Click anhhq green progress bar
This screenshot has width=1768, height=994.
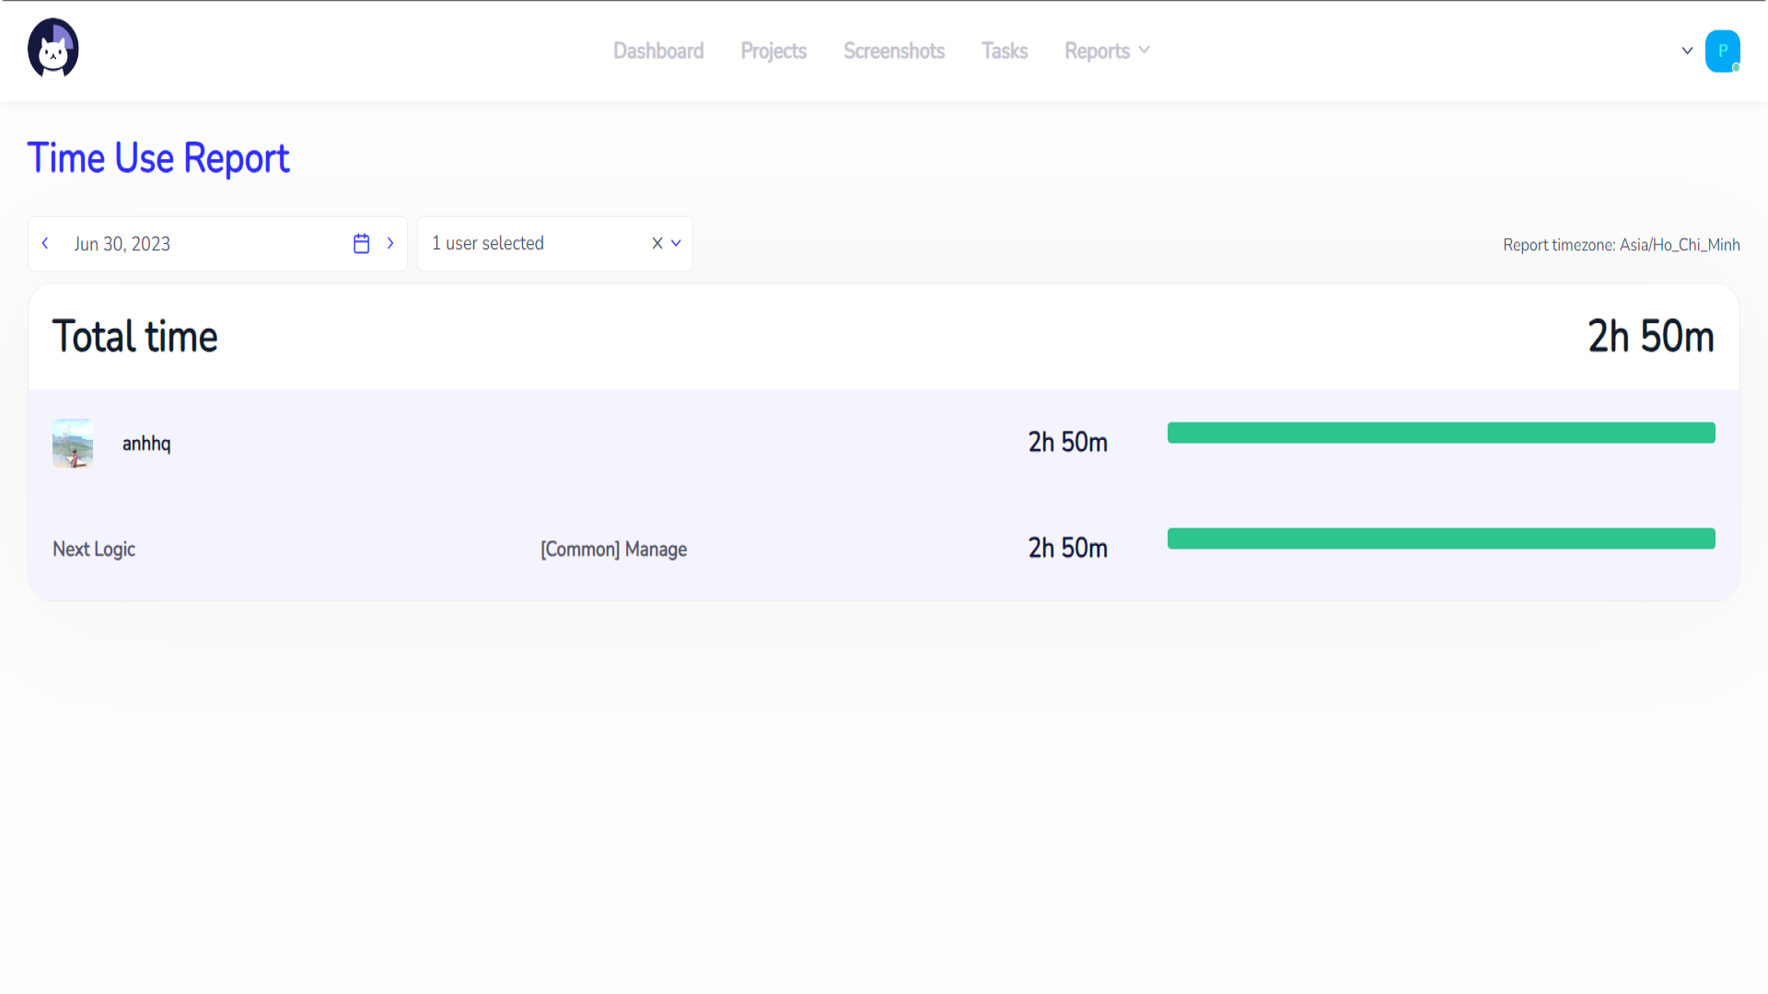pyautogui.click(x=1441, y=433)
